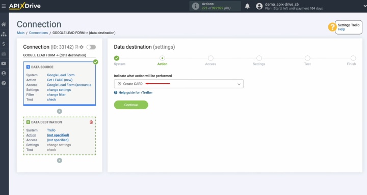Click the Continue button
The height and width of the screenshot is (195, 367).
[131, 105]
